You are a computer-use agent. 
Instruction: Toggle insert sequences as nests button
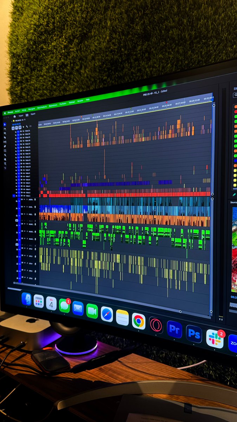(13, 128)
